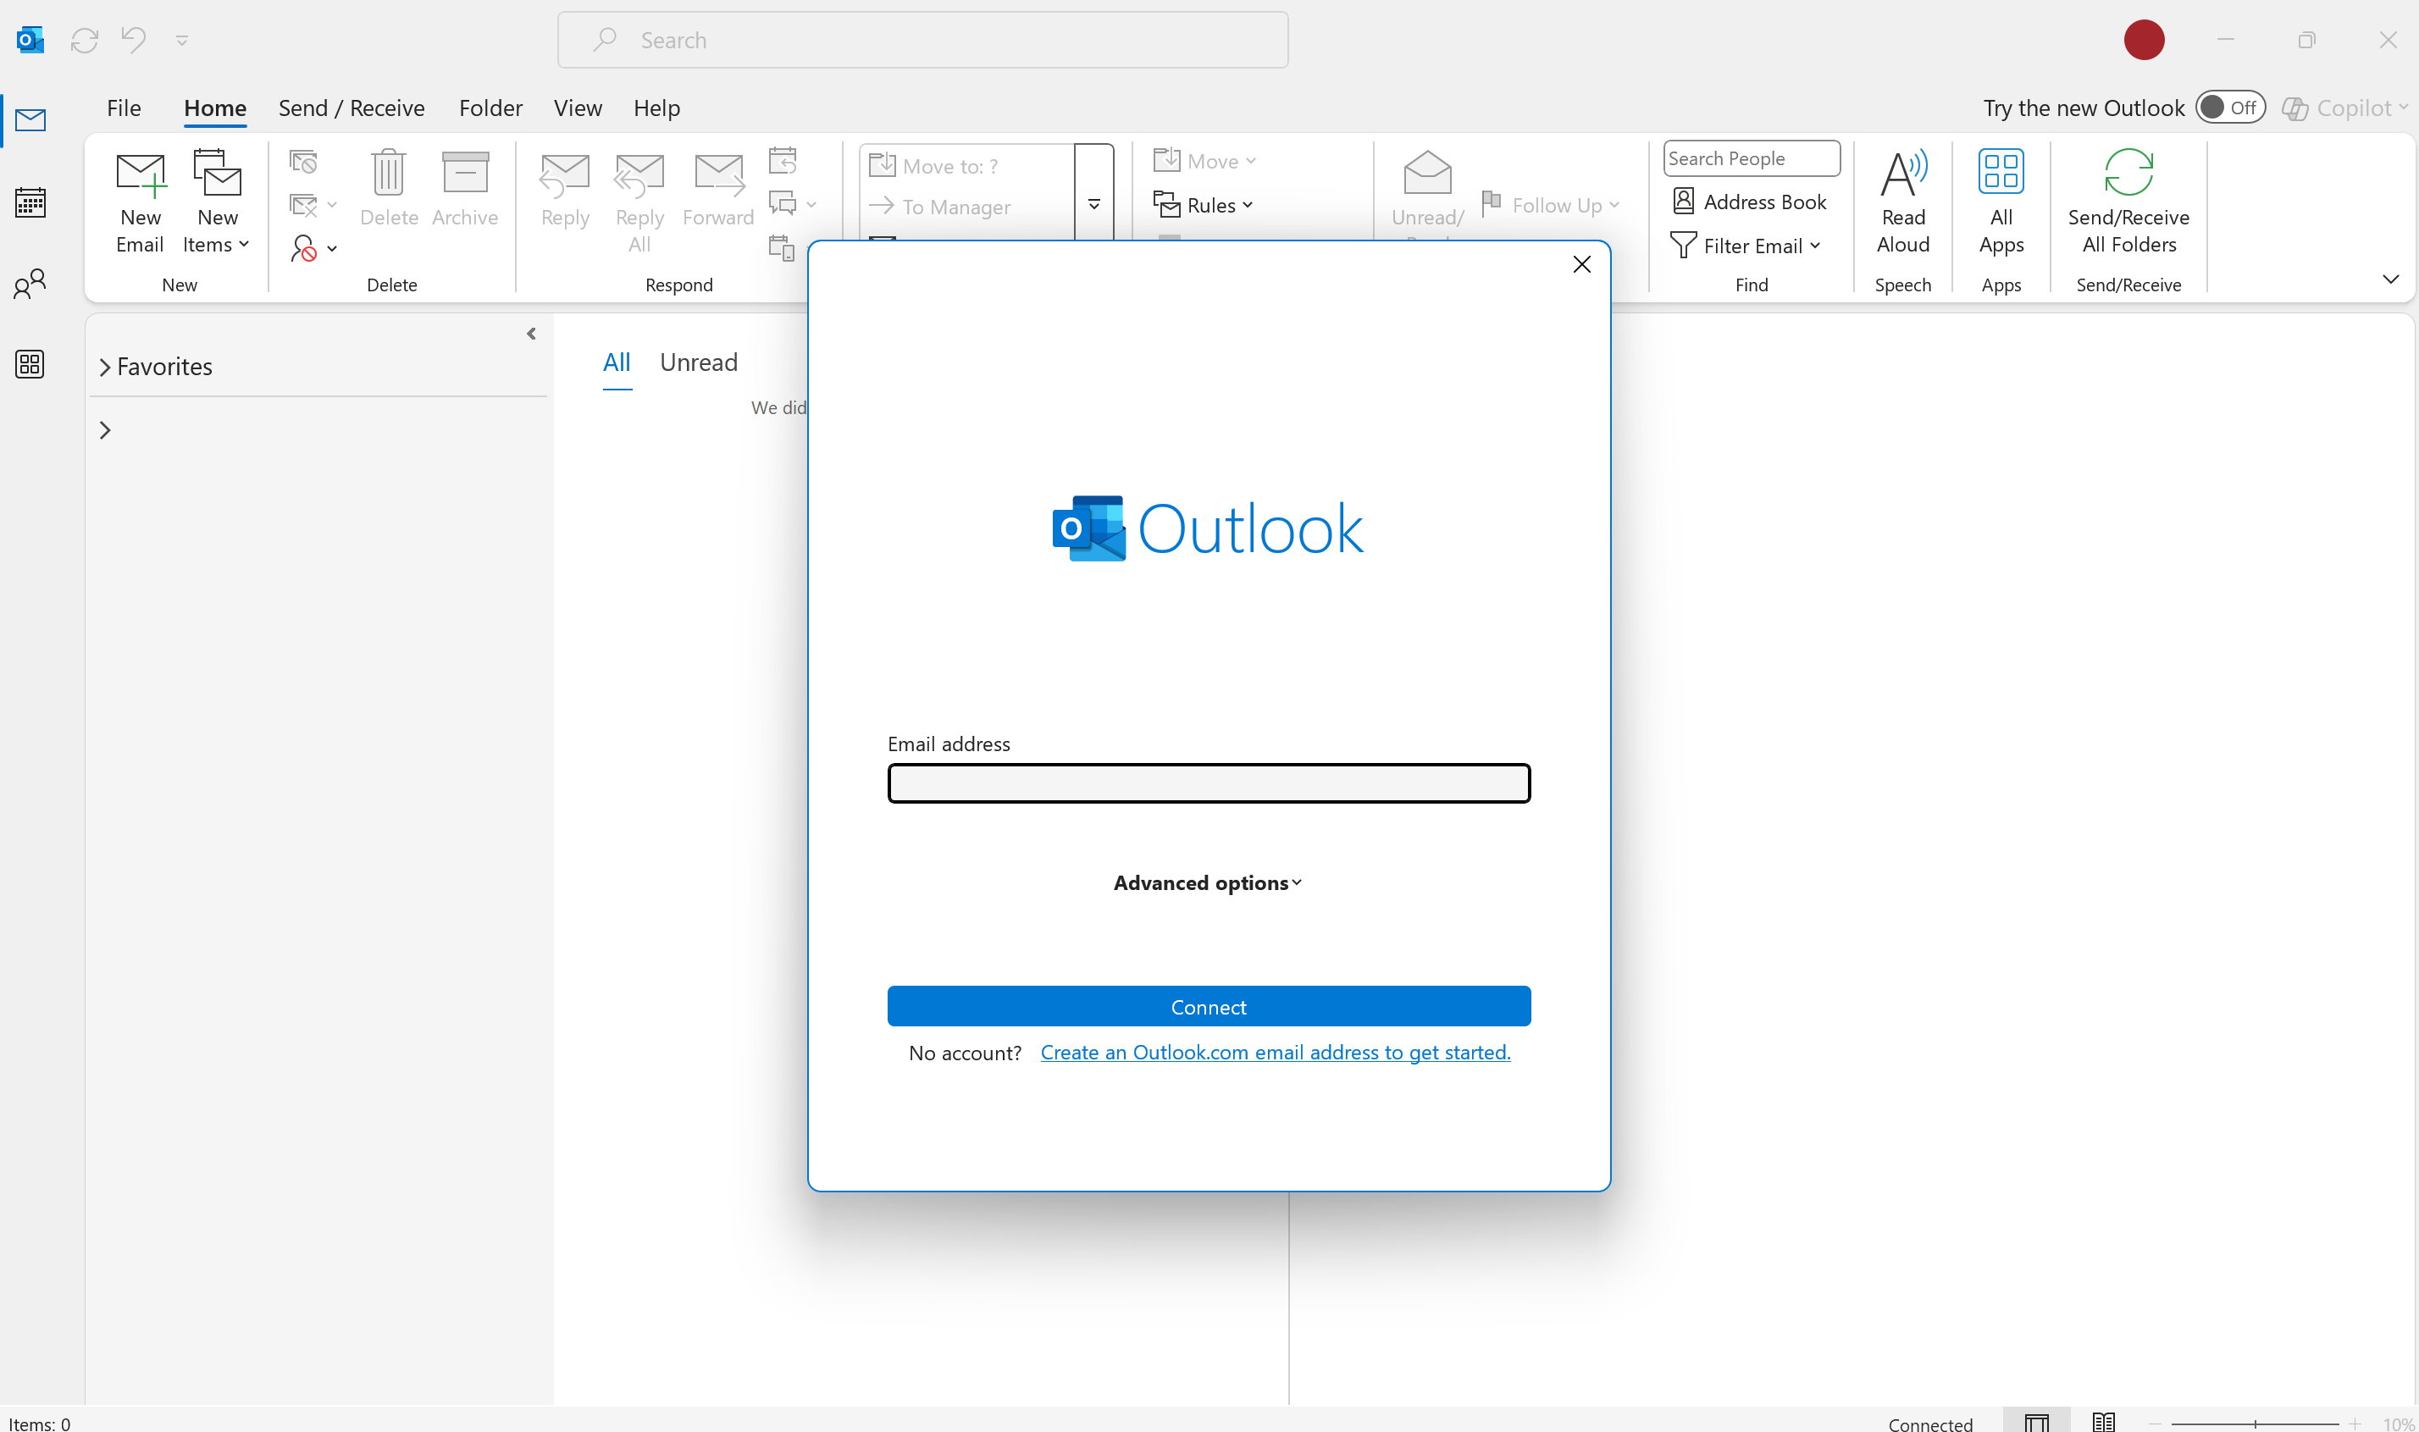The image size is (2419, 1432).
Task: Open the Mail view in left sidebar
Action: click(30, 120)
